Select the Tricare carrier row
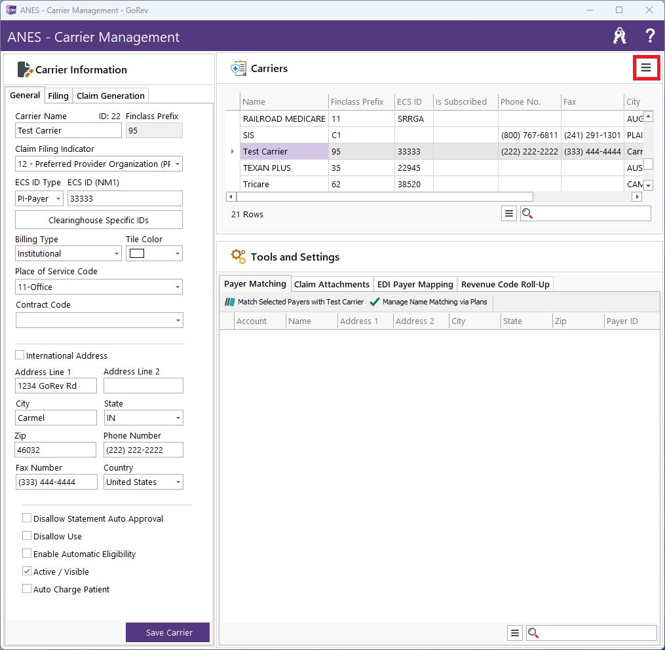The height and width of the screenshot is (650, 665). pyautogui.click(x=434, y=184)
